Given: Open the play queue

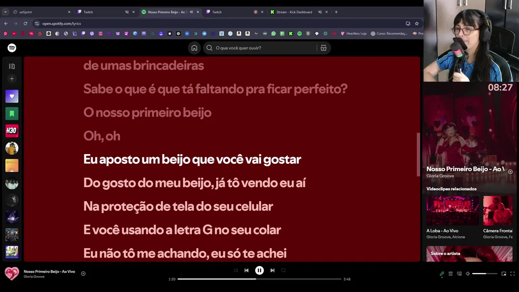Looking at the screenshot, I should [450, 274].
